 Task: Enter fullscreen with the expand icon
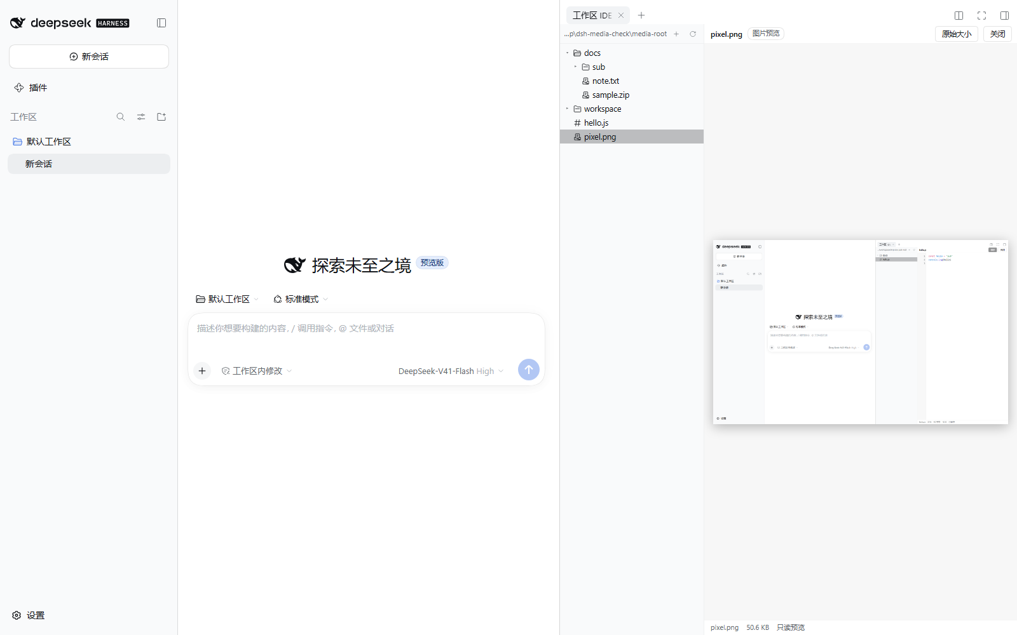tap(982, 15)
